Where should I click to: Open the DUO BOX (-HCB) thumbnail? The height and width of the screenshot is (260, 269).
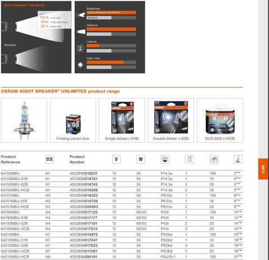pos(220,120)
